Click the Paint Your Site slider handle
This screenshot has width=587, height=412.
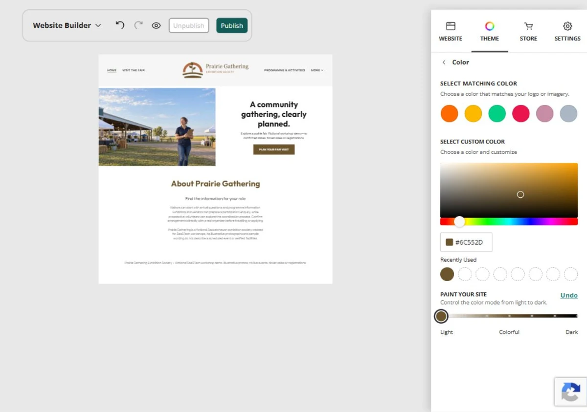[441, 316]
